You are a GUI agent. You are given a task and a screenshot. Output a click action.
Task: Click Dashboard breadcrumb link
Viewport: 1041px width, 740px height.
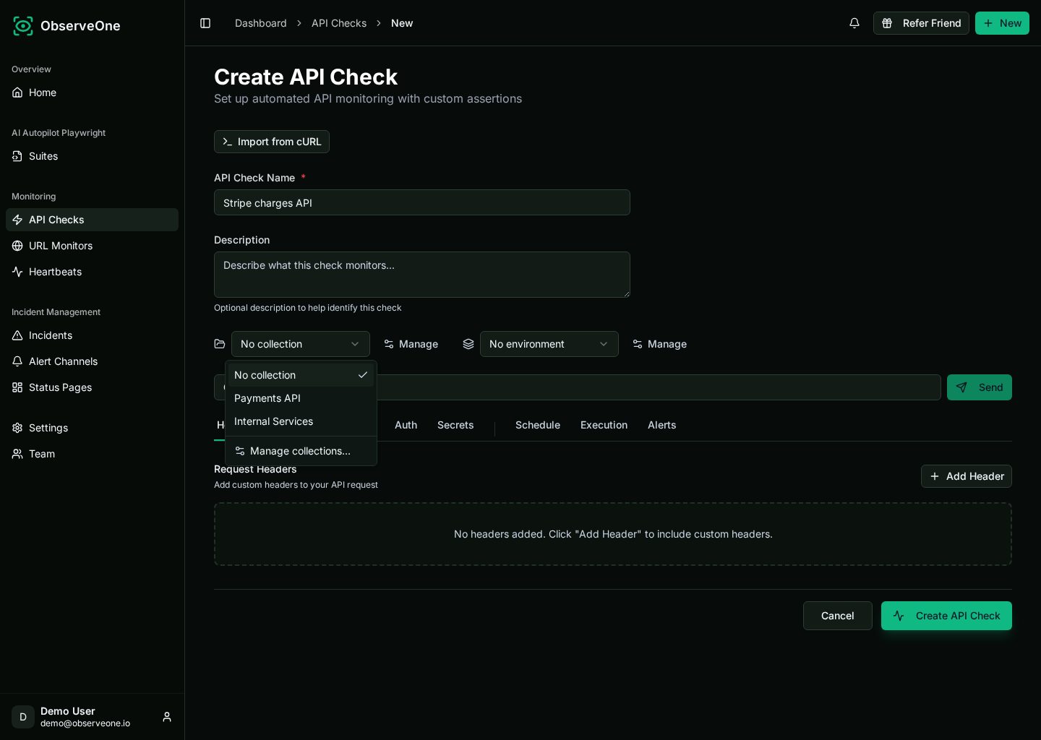click(x=261, y=23)
